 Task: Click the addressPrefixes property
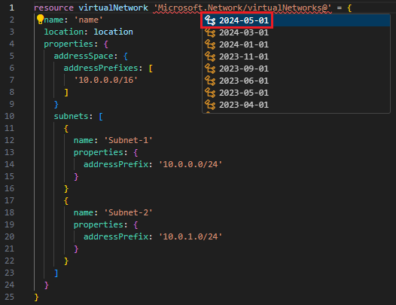point(101,68)
